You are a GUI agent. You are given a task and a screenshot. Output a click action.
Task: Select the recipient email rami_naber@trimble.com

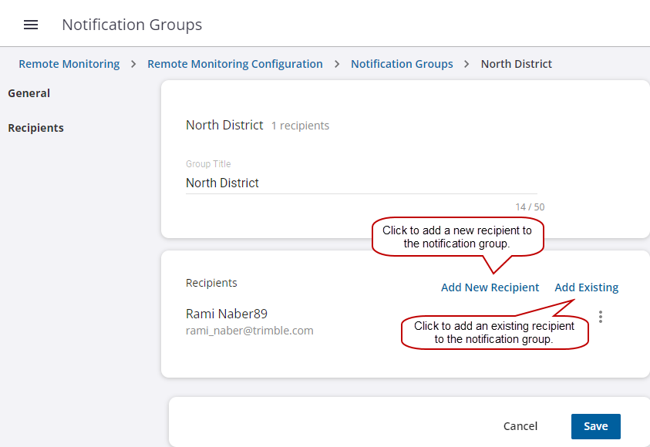tap(249, 330)
